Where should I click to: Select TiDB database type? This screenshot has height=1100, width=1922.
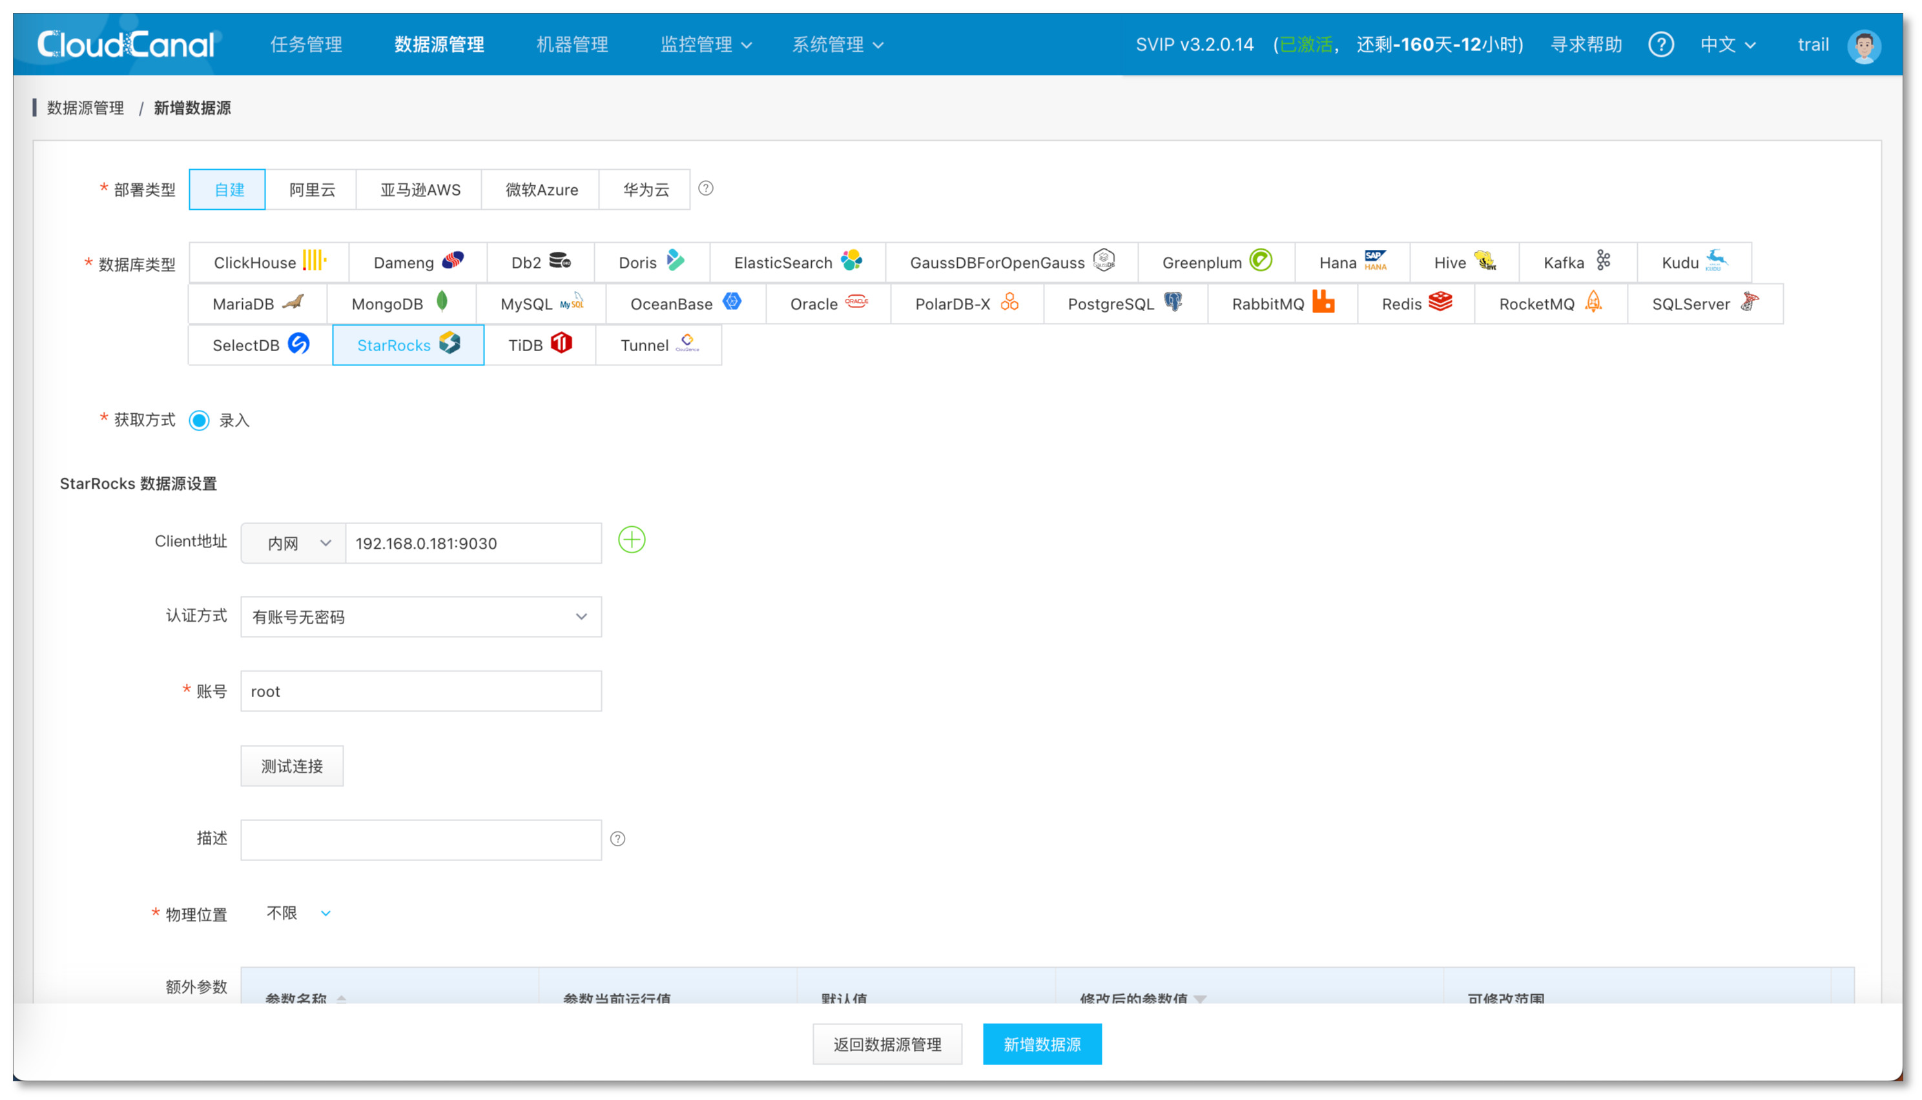pyautogui.click(x=540, y=345)
